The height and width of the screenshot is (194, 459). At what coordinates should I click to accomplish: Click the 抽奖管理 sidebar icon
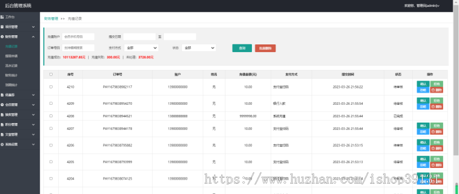pos(2,114)
